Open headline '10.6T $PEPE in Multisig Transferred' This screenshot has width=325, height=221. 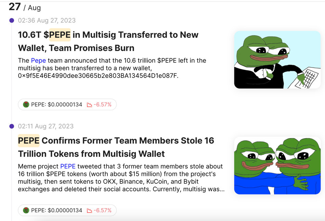click(108, 41)
